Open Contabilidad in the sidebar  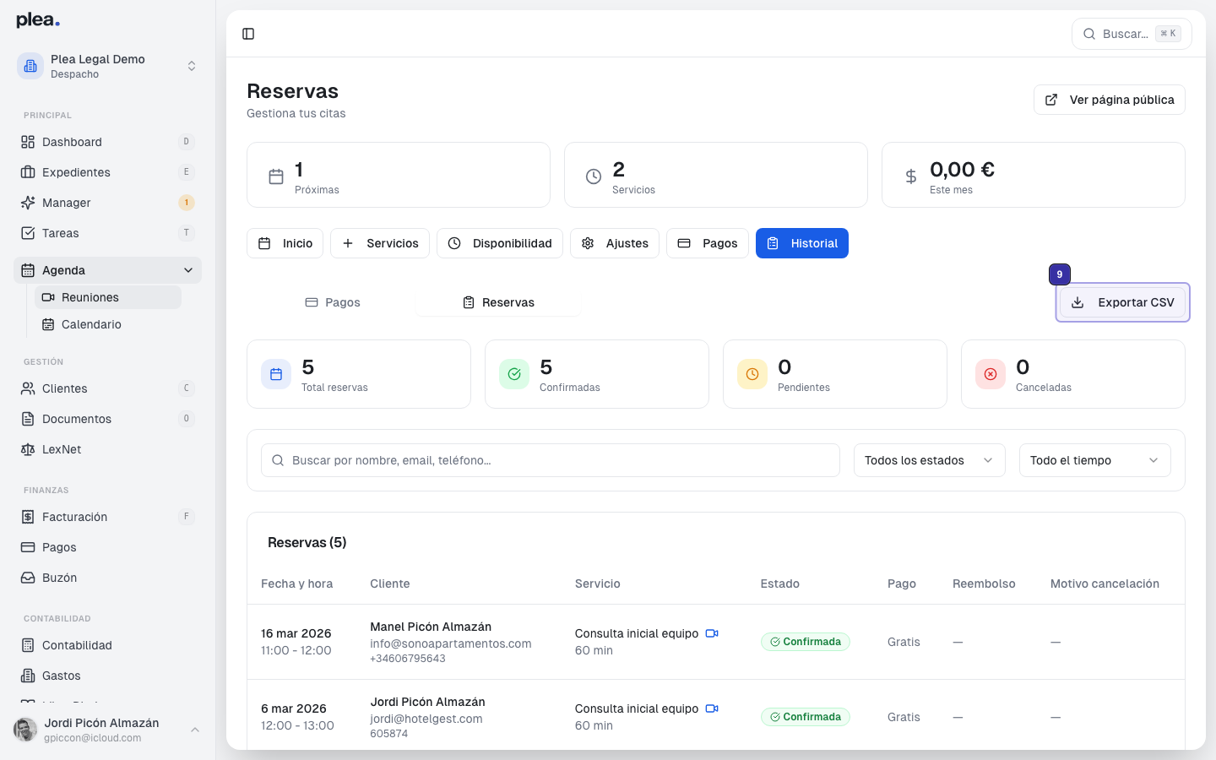107,645
